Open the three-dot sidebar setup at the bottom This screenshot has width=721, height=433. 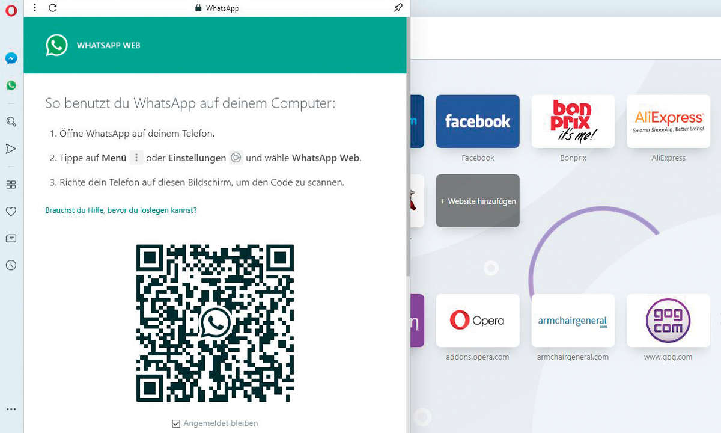11,410
